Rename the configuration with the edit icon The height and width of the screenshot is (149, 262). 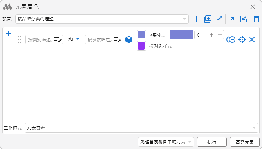219,19
